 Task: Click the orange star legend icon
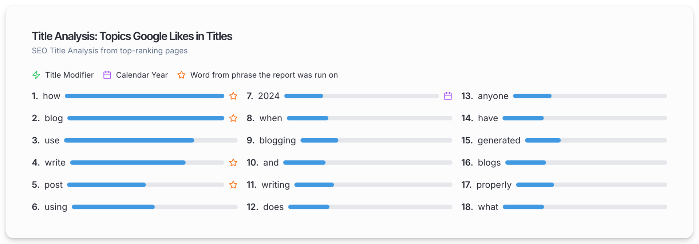click(x=181, y=75)
